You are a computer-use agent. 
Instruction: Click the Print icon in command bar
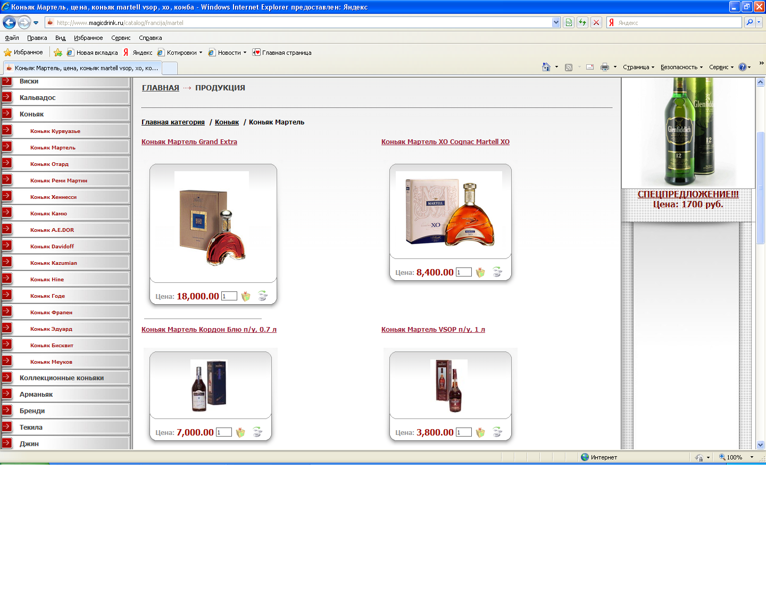604,67
